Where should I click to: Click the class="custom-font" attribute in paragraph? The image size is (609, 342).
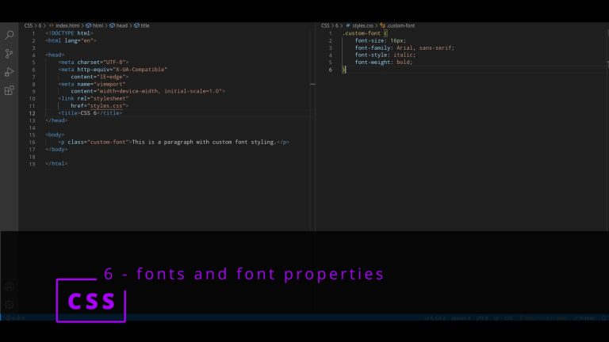click(x=98, y=142)
